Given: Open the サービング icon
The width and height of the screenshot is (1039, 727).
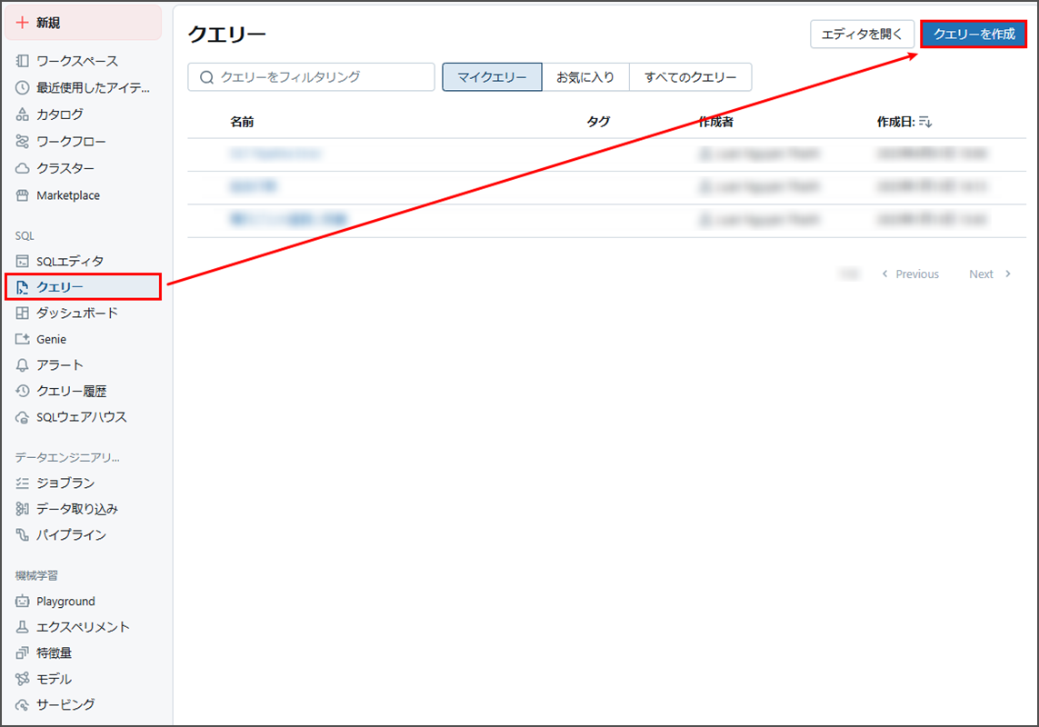Looking at the screenshot, I should tap(22, 704).
